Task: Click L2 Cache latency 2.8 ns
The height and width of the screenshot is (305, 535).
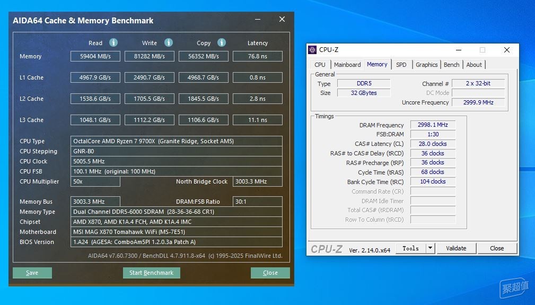Action: click(258, 99)
